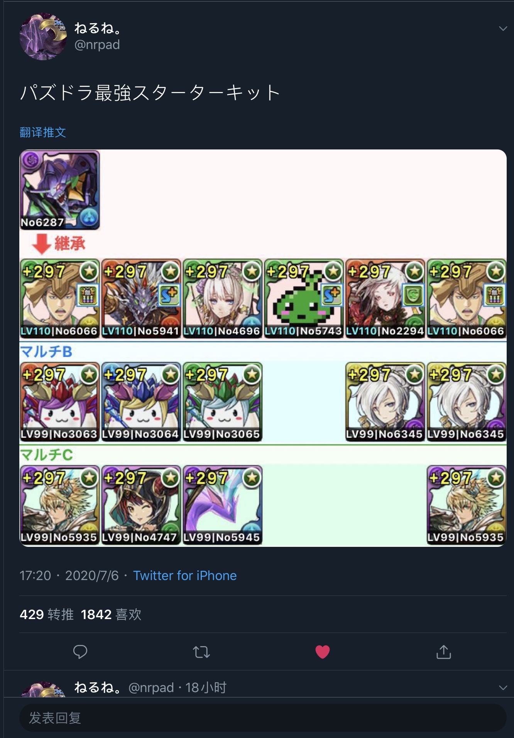View the 429 转推 retweets list

pyautogui.click(x=47, y=614)
